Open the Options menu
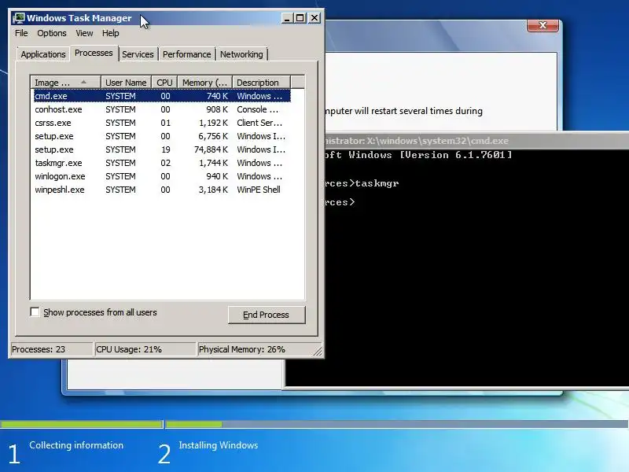This screenshot has height=472, width=629. coord(52,33)
